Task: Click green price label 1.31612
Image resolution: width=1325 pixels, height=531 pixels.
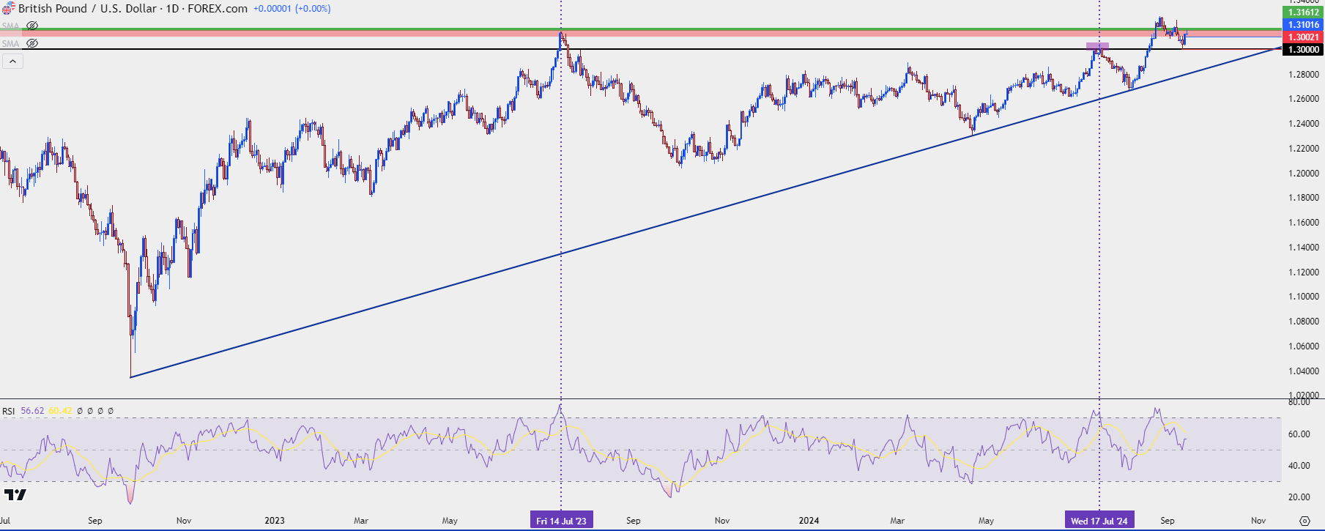Action: [1304, 12]
